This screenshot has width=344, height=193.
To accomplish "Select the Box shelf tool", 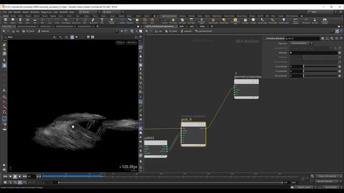I will (x=5, y=20).
